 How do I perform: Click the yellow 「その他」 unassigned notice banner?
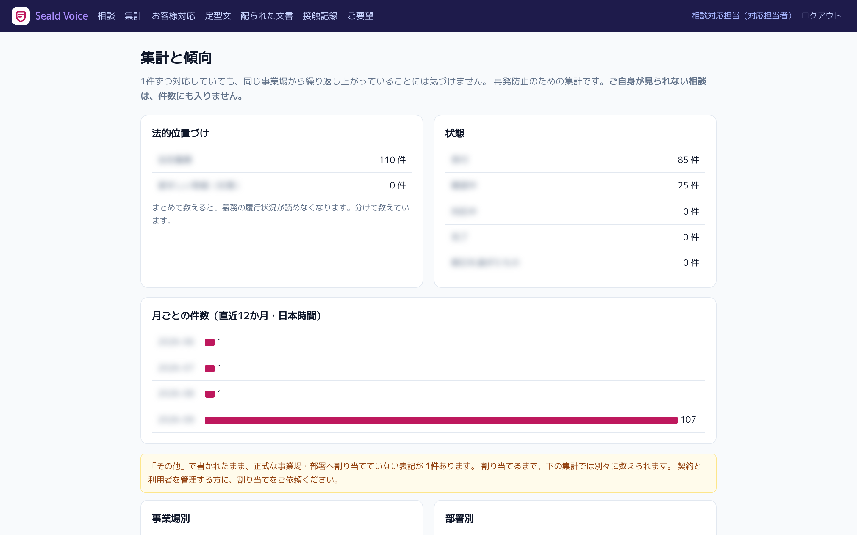[x=428, y=473]
